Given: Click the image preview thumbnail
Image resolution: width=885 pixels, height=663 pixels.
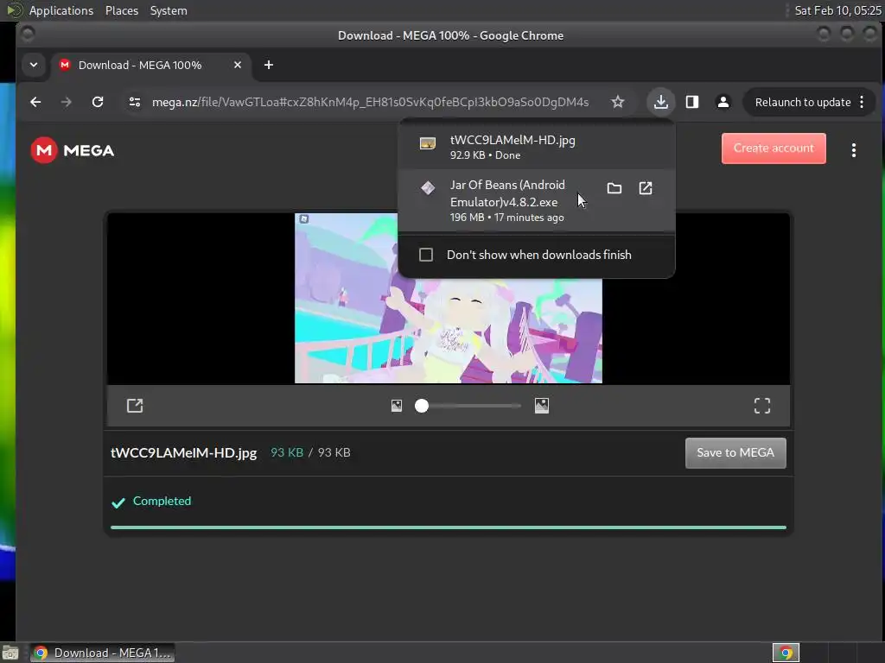Looking at the screenshot, I should (x=449, y=298).
